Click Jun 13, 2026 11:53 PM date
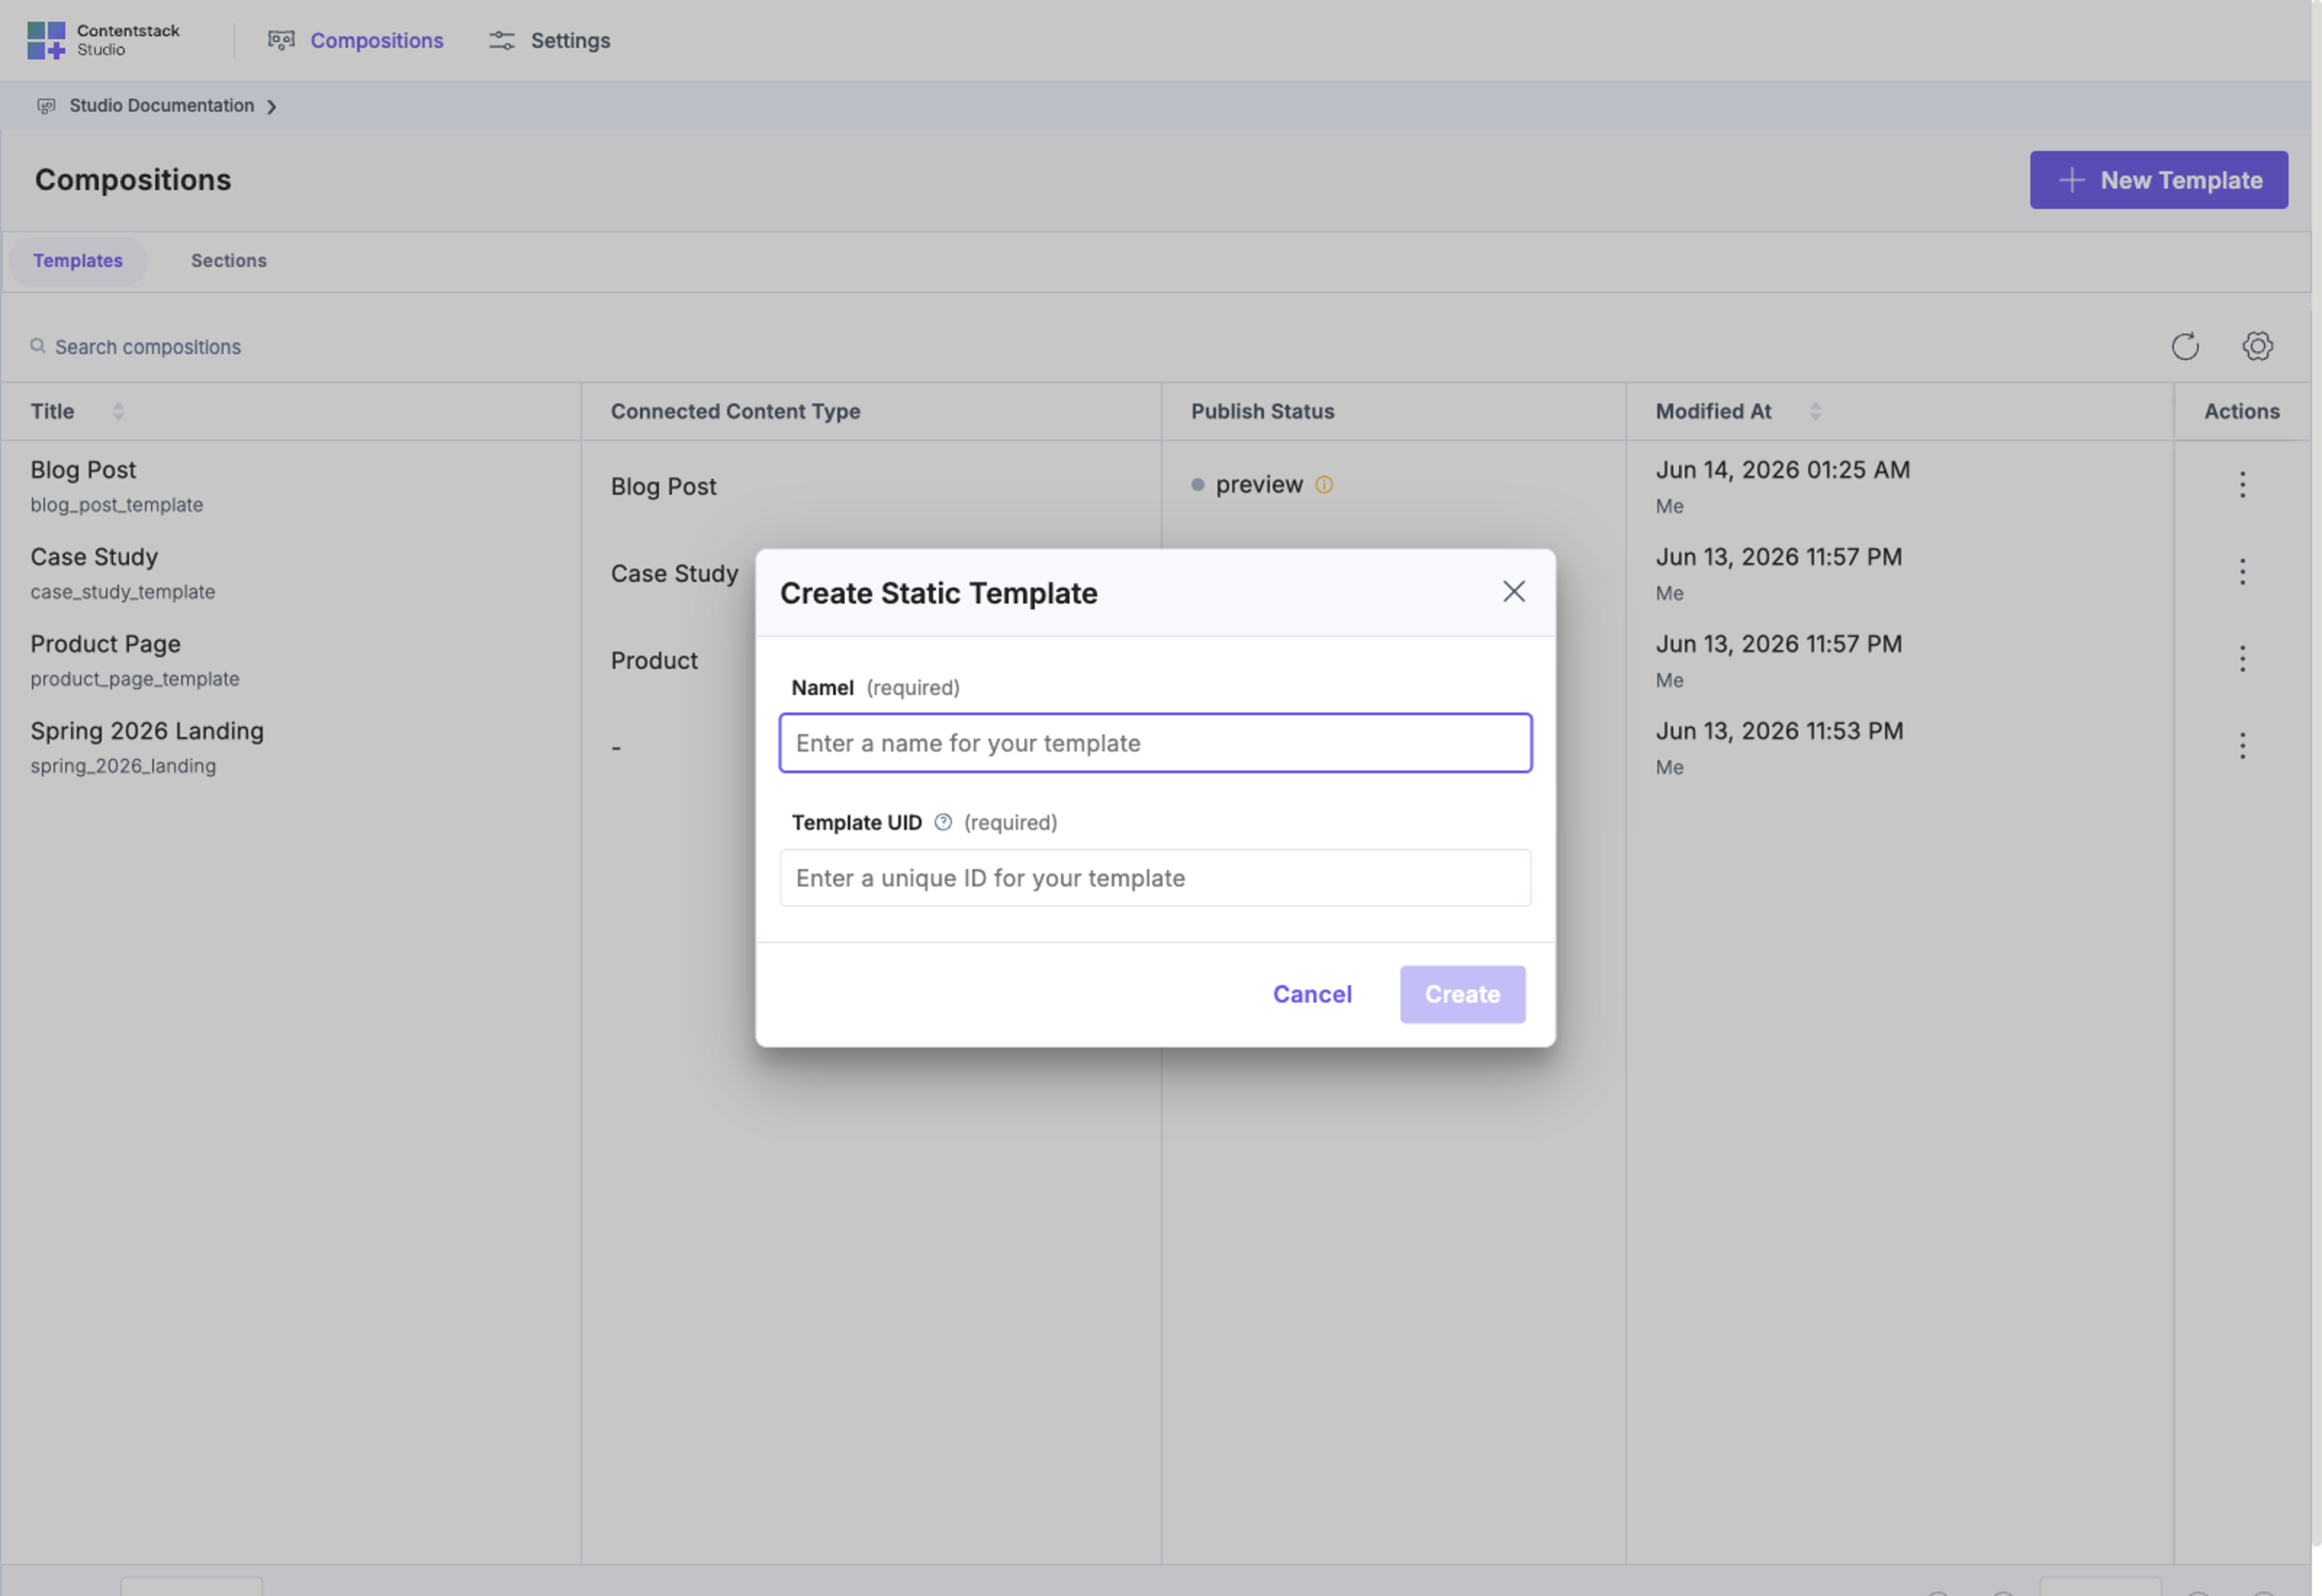This screenshot has width=2322, height=1596. (1779, 730)
